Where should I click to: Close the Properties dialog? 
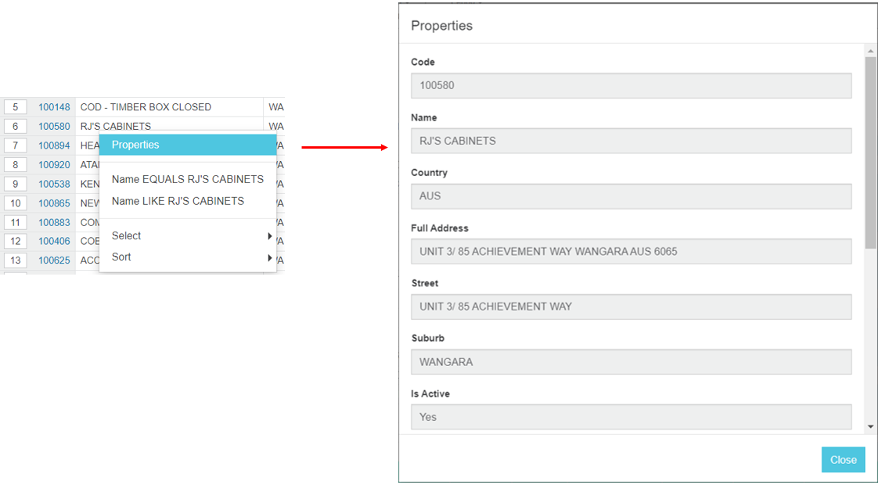(843, 460)
